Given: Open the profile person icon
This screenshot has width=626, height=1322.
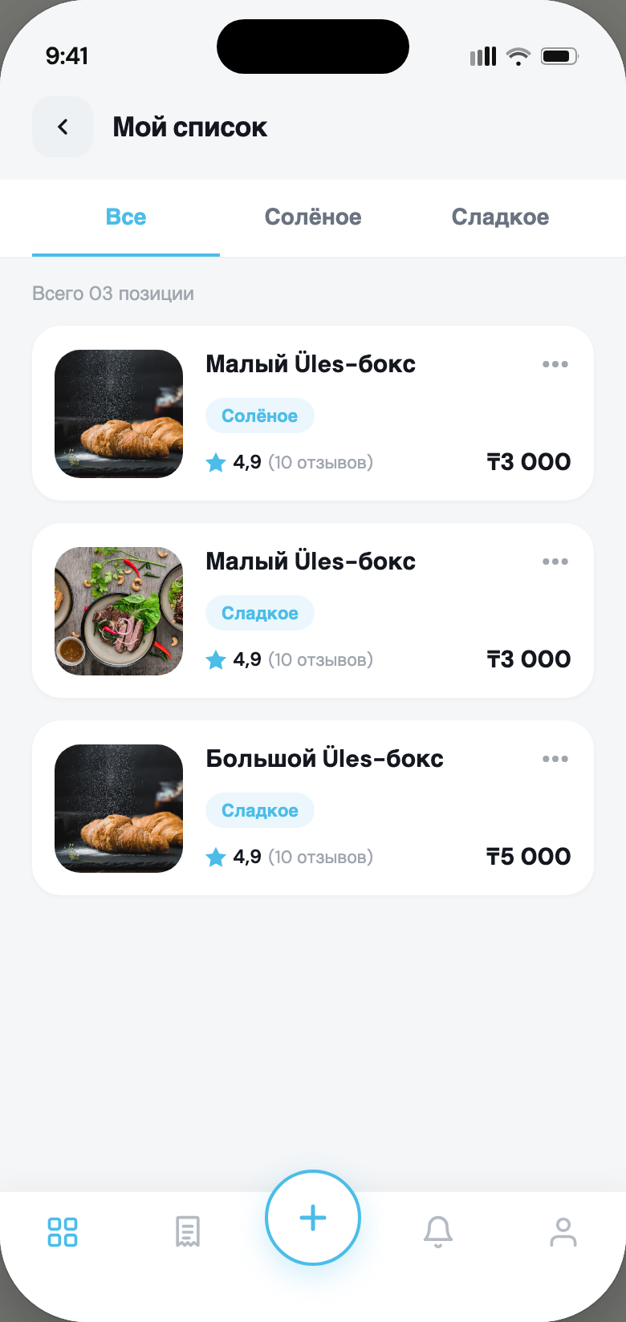Looking at the screenshot, I should 563,1231.
